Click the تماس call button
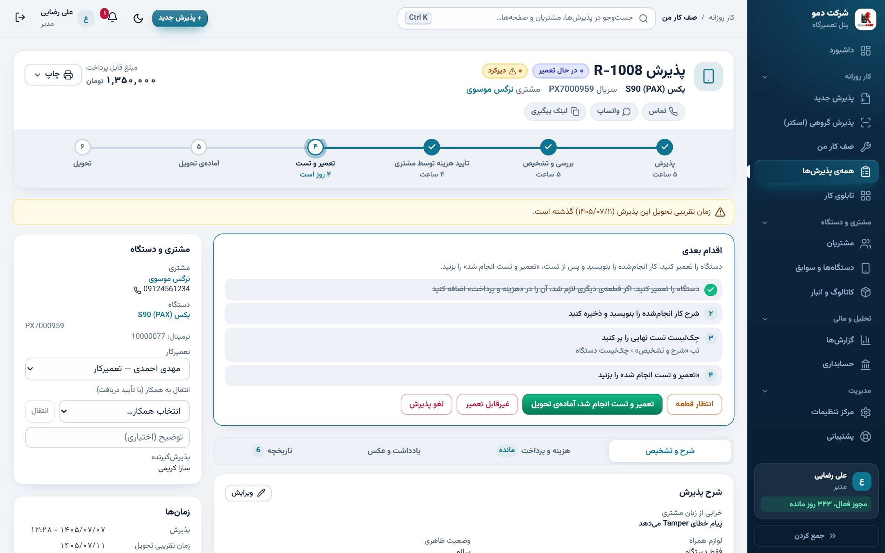Image resolution: width=885 pixels, height=553 pixels. (x=663, y=111)
